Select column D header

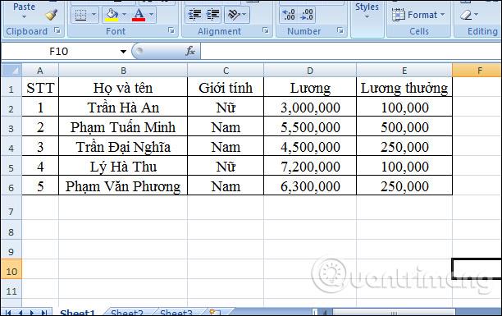click(x=310, y=71)
